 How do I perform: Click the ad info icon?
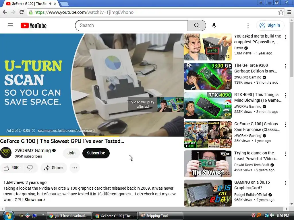tap(33, 131)
